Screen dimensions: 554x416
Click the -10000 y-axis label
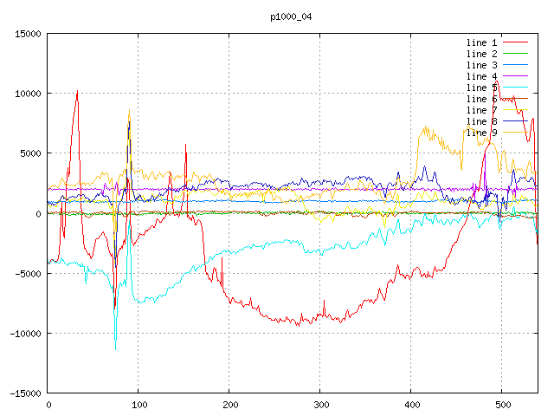tap(23, 334)
